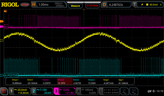Screen dimensions: 164x96
Task: Open the GII signal generator
Action: tap(134, 91)
